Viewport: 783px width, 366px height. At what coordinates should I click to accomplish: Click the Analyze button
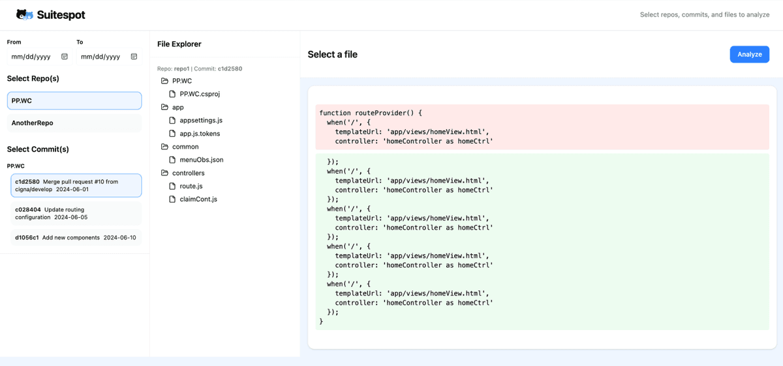(749, 54)
